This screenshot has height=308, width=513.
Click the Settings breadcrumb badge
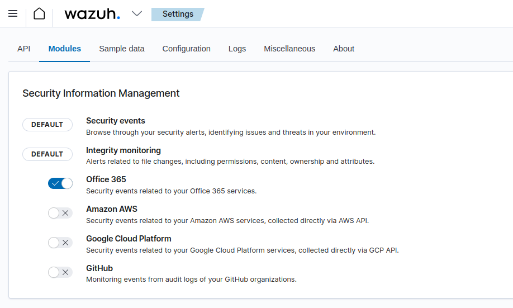pyautogui.click(x=178, y=14)
